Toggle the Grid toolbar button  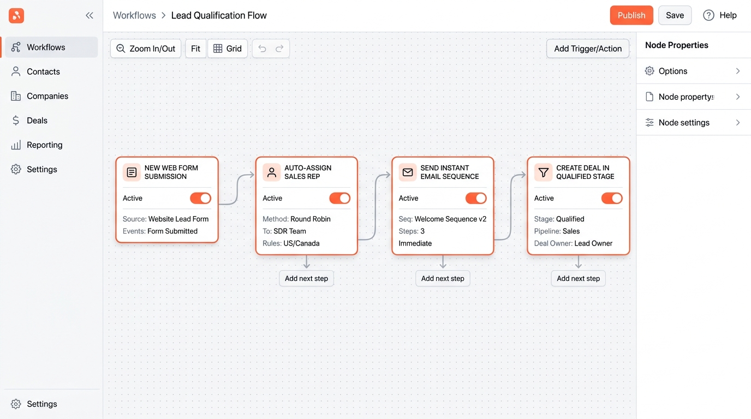[228, 49]
